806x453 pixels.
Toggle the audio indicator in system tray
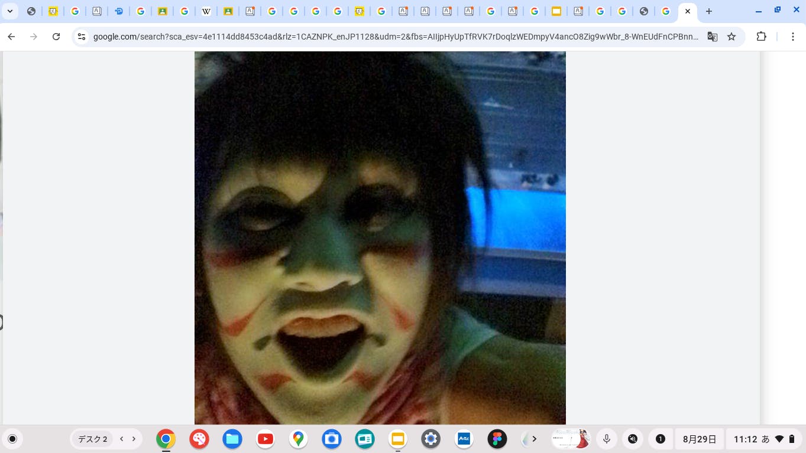[633, 439]
